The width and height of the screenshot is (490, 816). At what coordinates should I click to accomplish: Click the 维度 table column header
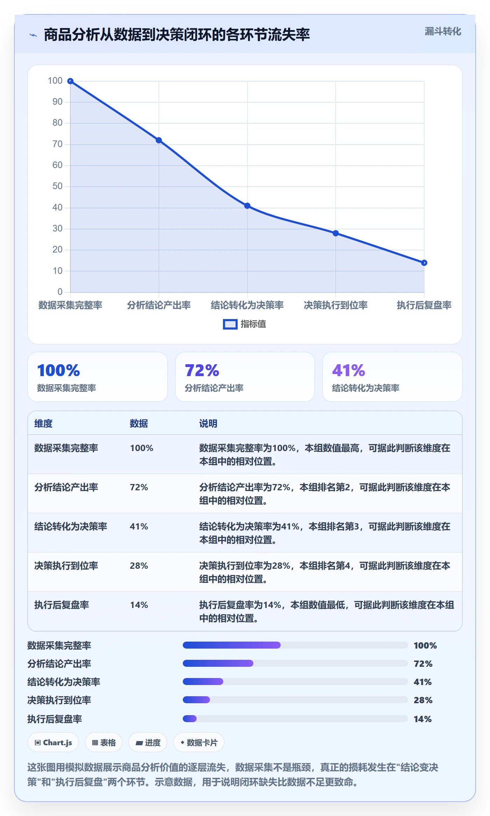coord(43,423)
